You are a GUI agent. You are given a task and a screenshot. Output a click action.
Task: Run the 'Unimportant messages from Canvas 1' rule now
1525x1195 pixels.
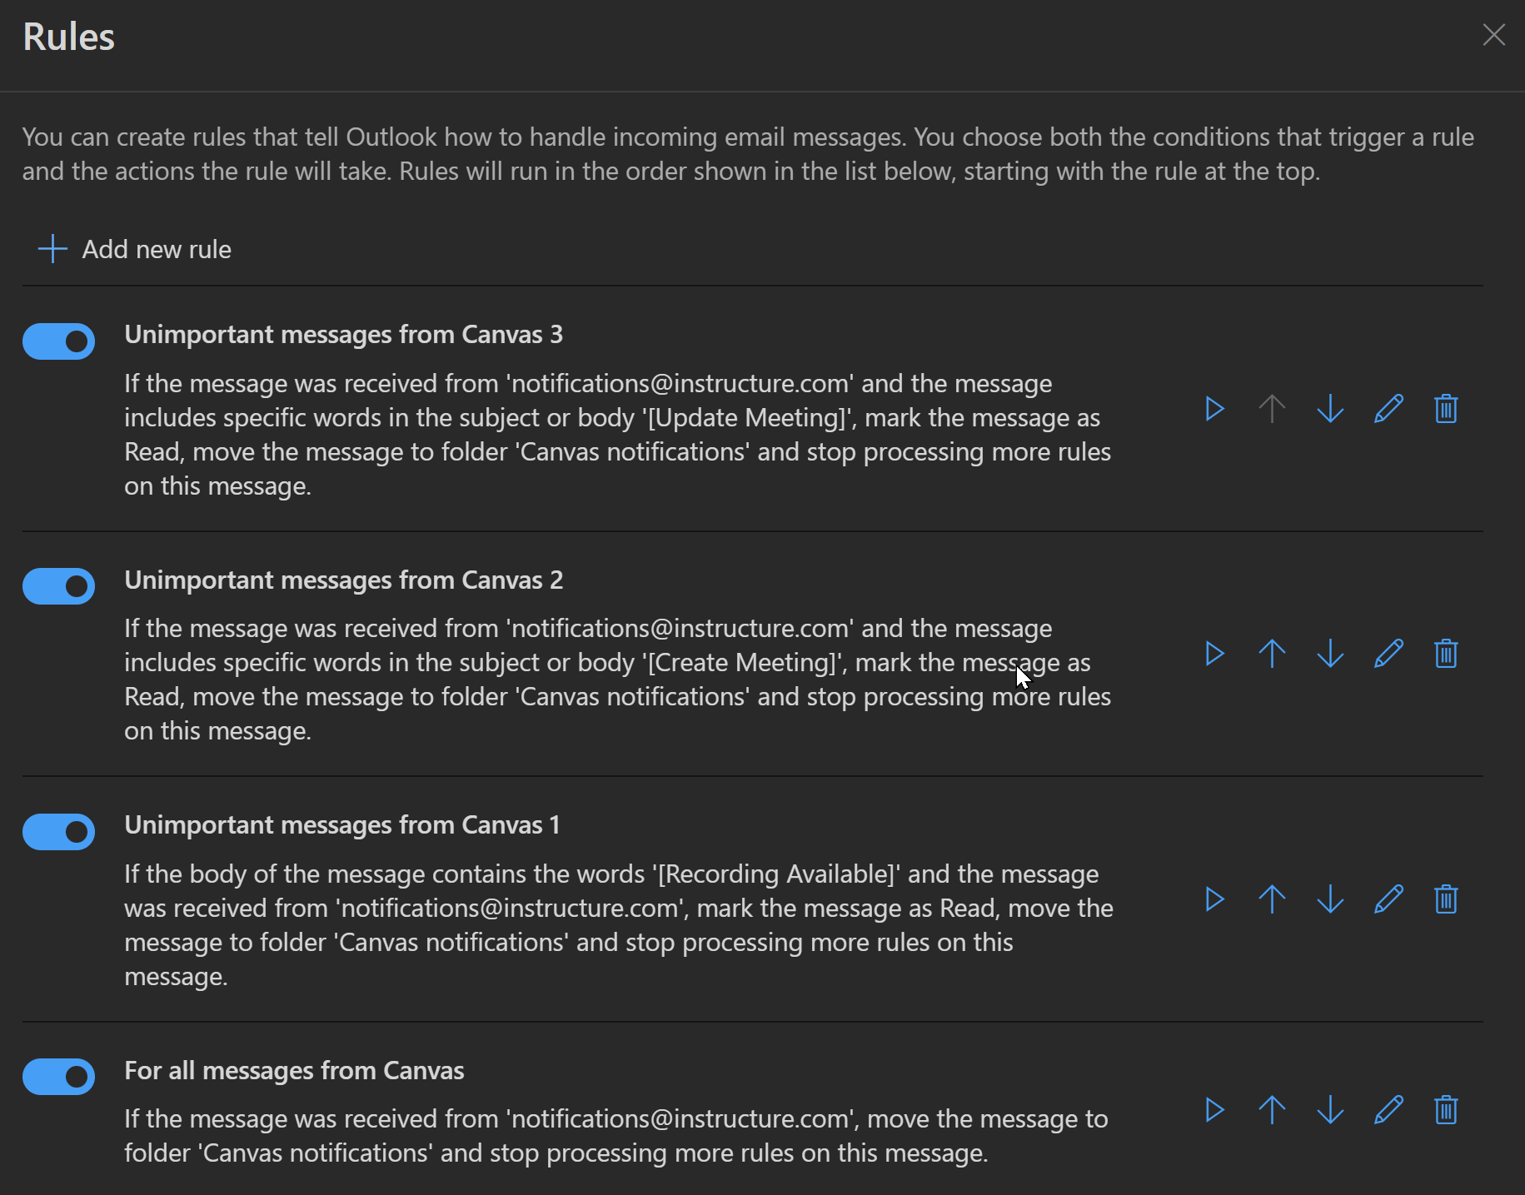coord(1214,899)
